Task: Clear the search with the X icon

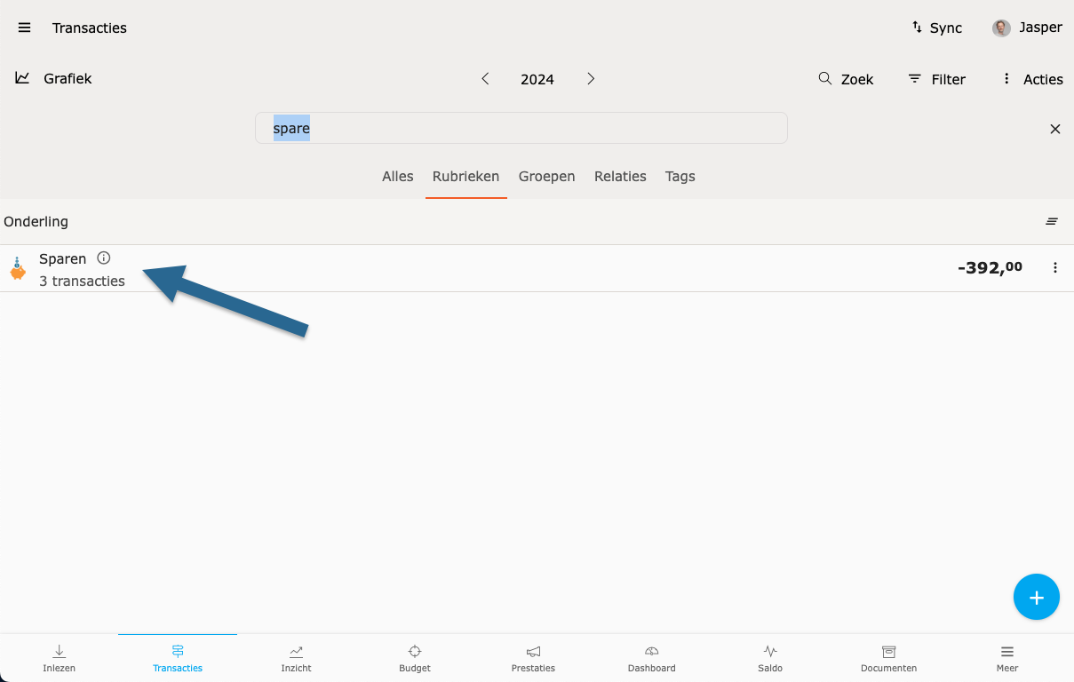Action: point(1055,129)
